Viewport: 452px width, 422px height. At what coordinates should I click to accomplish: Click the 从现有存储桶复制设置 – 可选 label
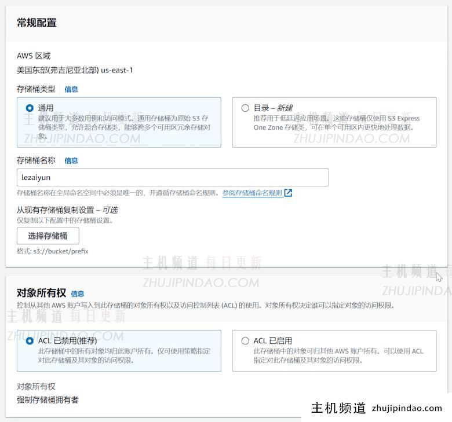[67, 210]
